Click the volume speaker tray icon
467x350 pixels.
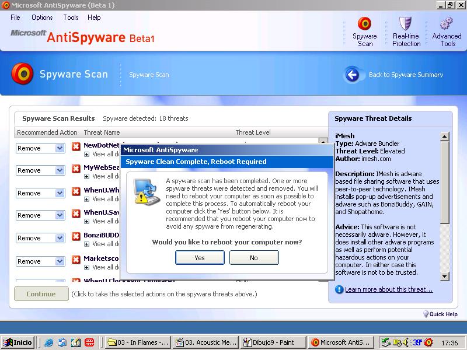point(406,342)
